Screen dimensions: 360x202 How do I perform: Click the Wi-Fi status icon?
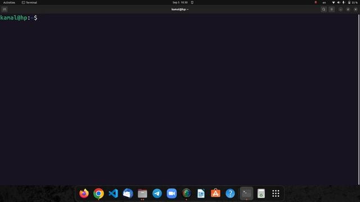tap(334, 2)
